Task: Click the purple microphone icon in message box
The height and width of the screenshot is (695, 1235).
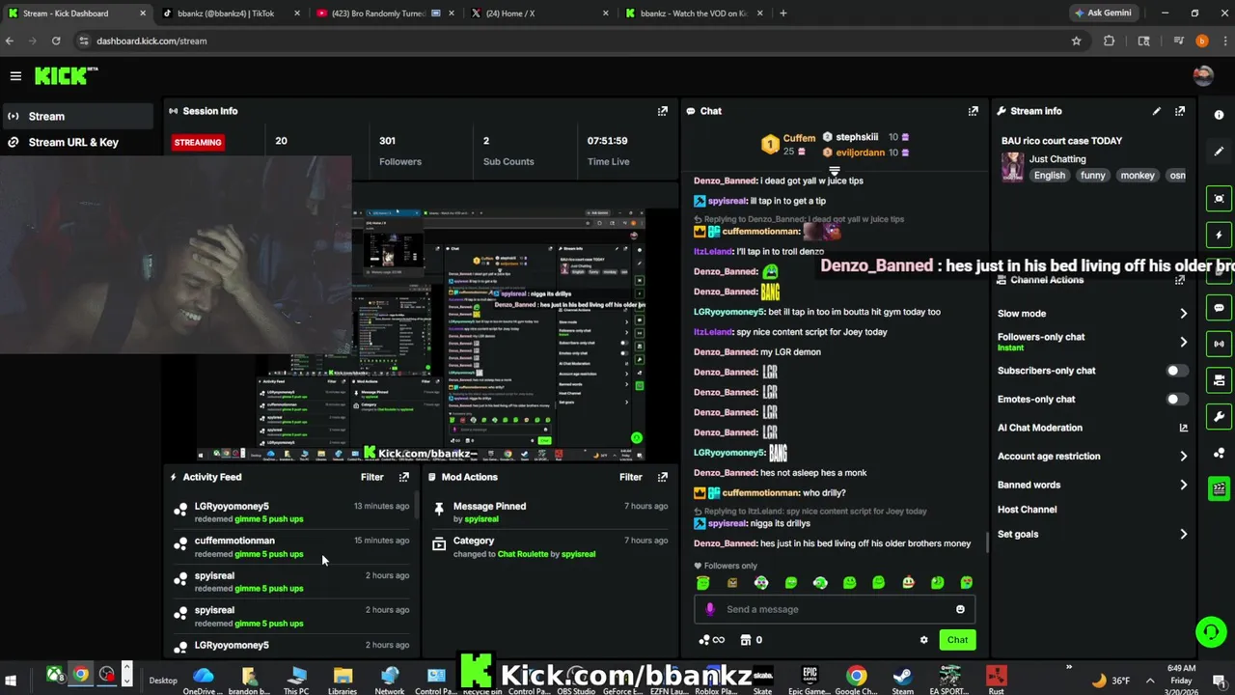Action: 710,609
